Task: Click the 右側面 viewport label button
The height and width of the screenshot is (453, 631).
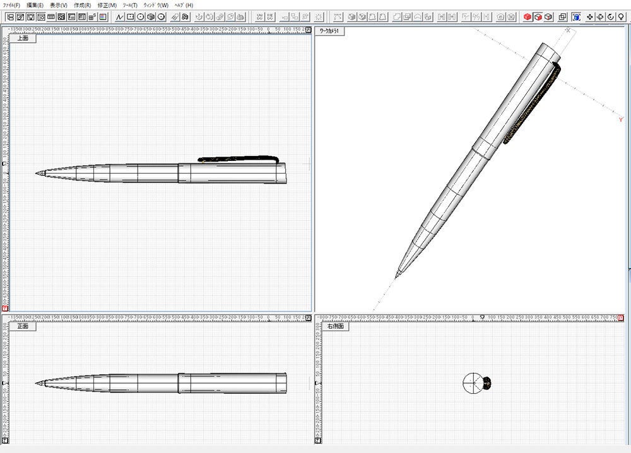Action: coord(335,327)
